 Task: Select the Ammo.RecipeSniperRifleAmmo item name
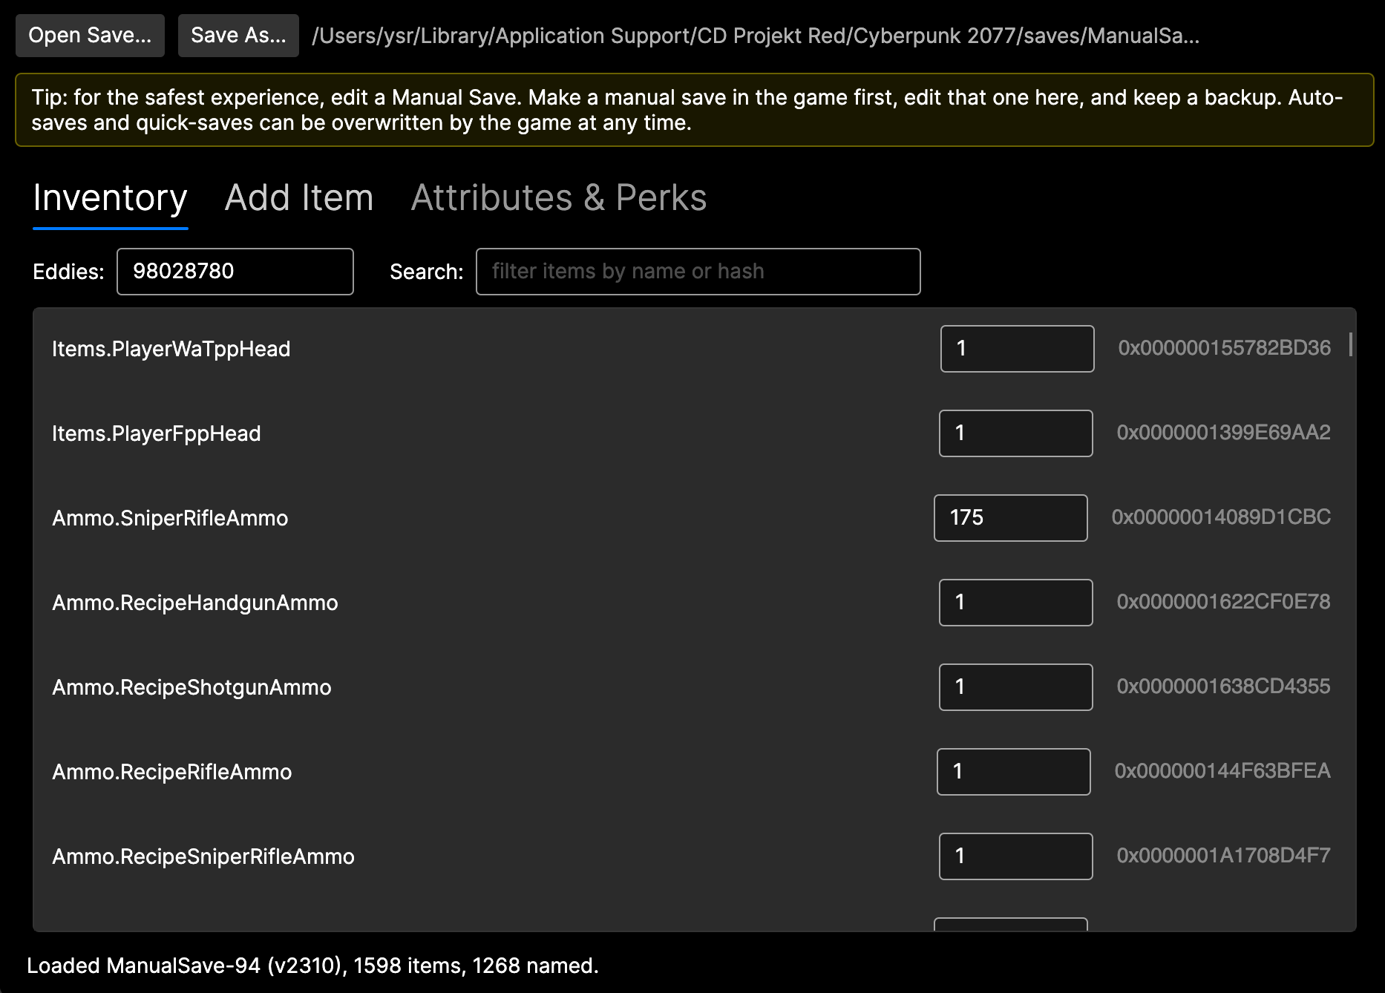coord(203,856)
